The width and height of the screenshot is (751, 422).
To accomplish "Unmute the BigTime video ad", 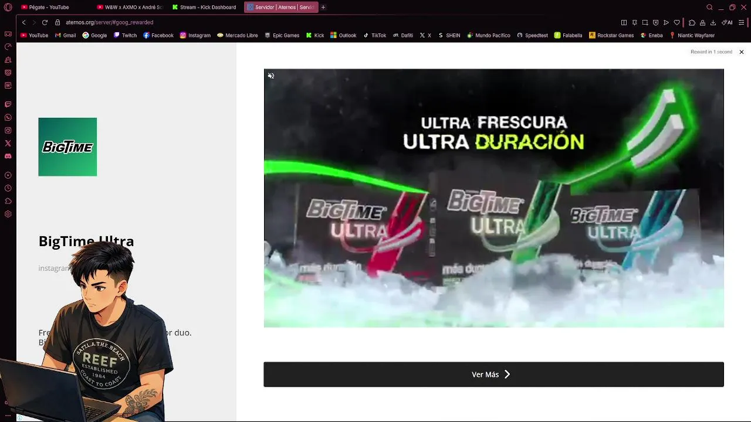I will (x=271, y=76).
